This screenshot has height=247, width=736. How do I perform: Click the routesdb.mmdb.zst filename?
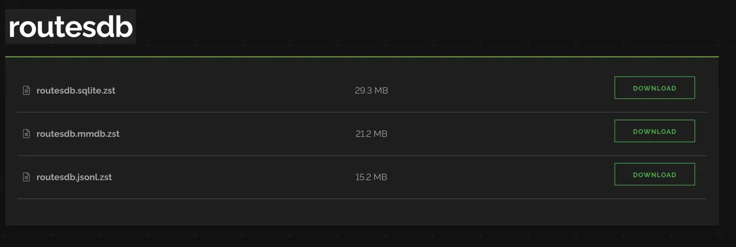[78, 134]
